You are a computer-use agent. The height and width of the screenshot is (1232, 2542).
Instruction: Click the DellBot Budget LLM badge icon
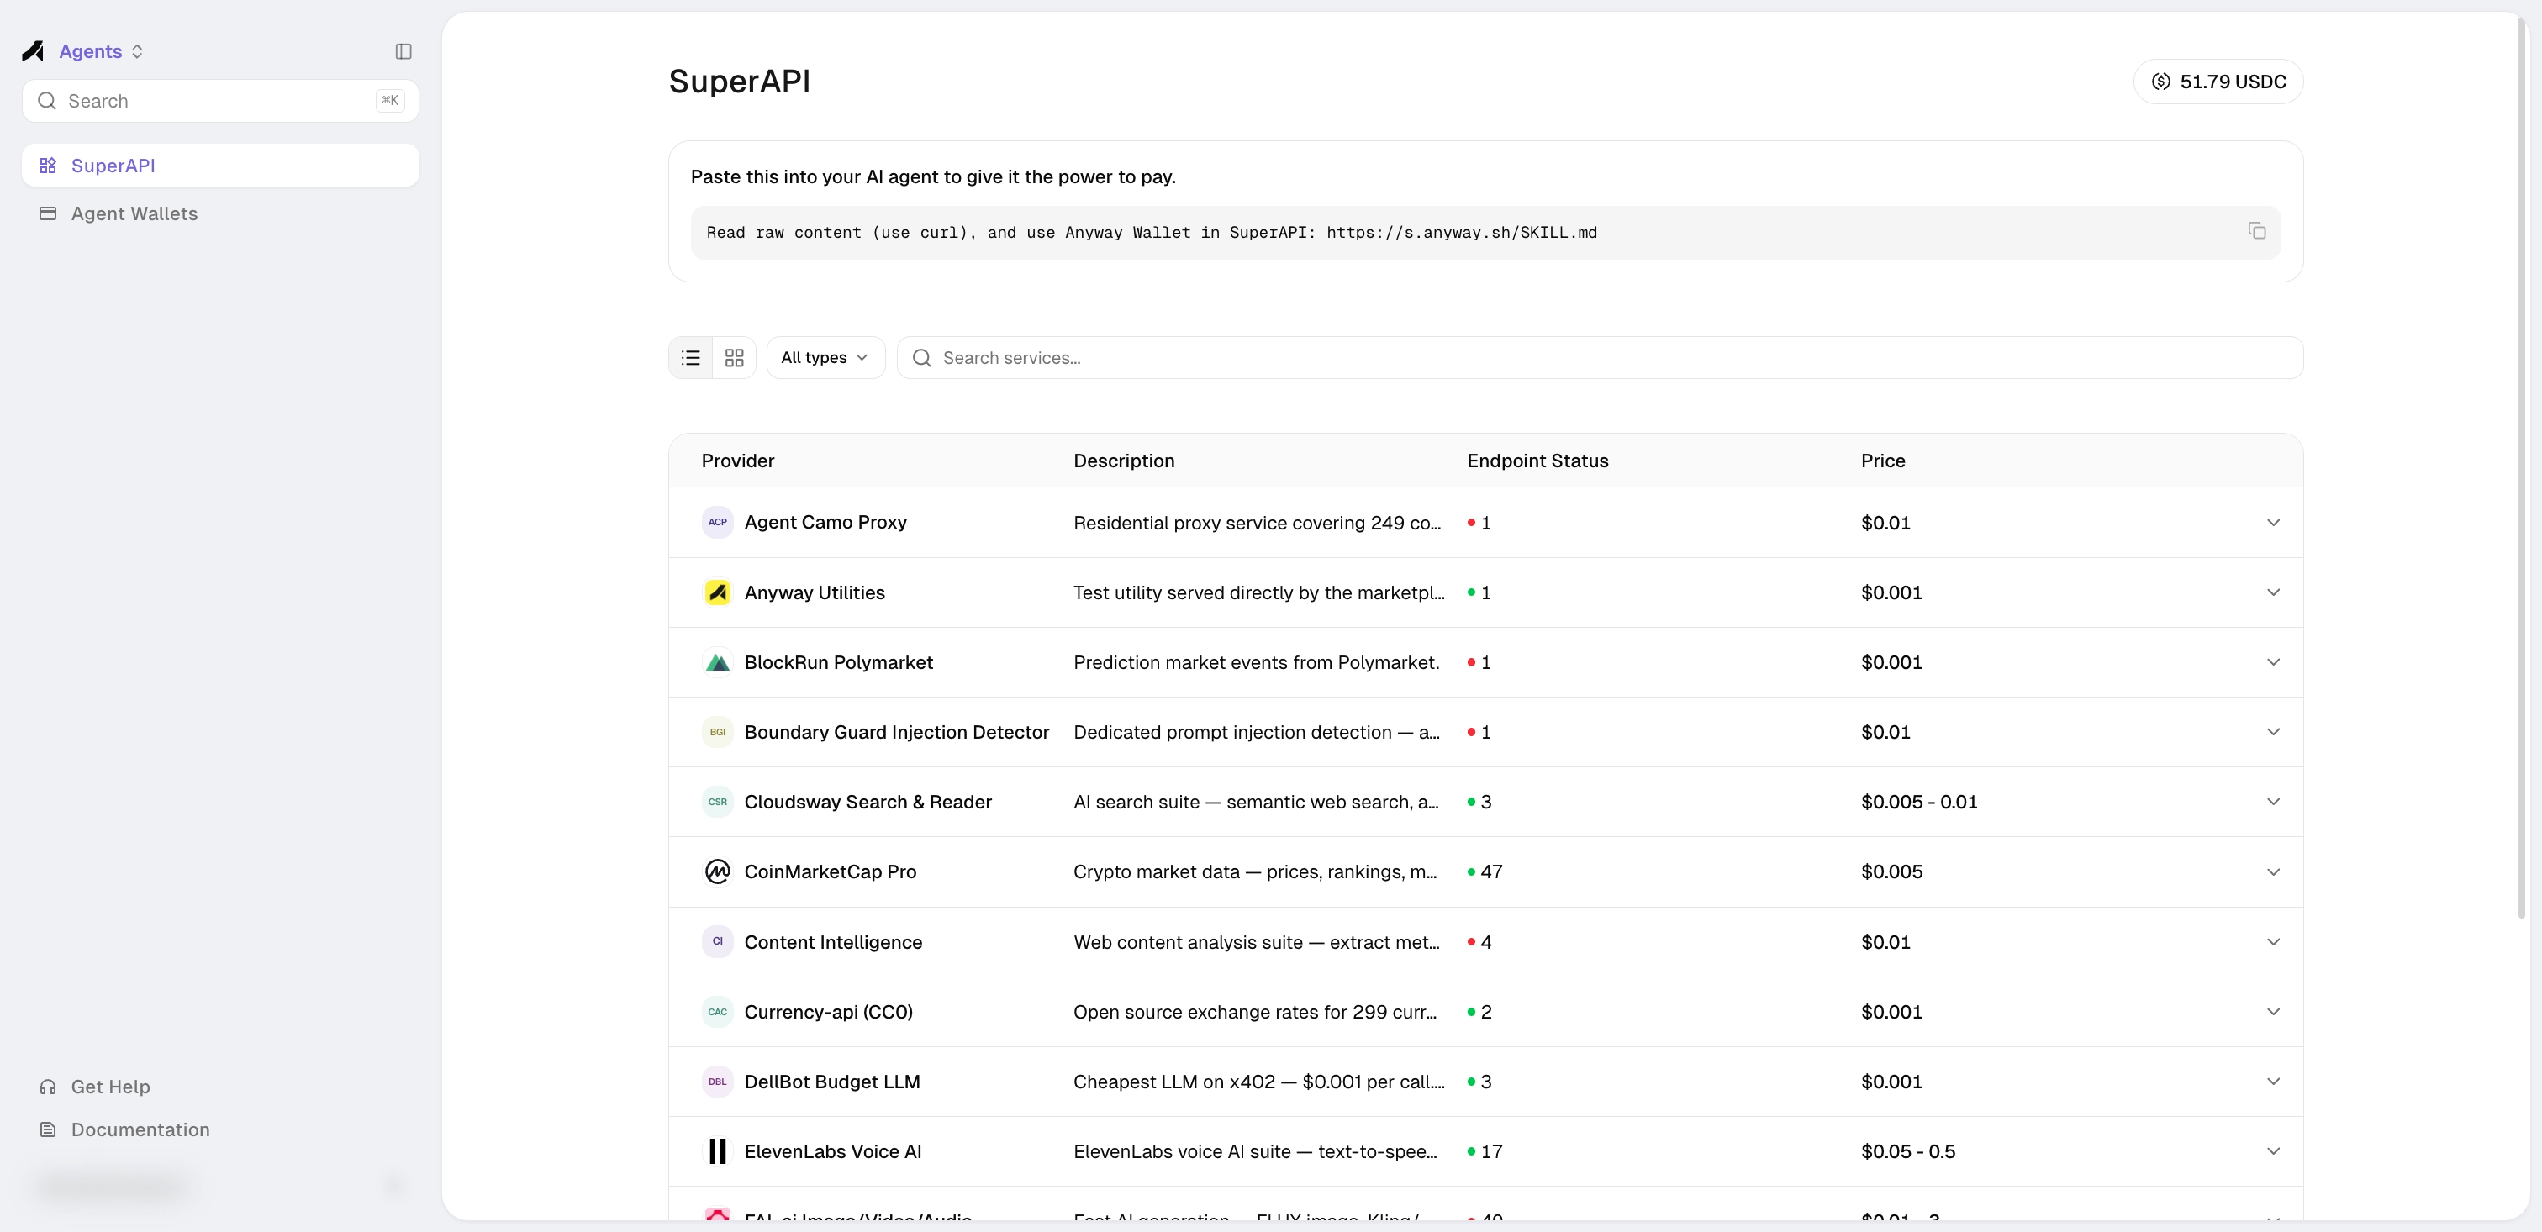717,1082
